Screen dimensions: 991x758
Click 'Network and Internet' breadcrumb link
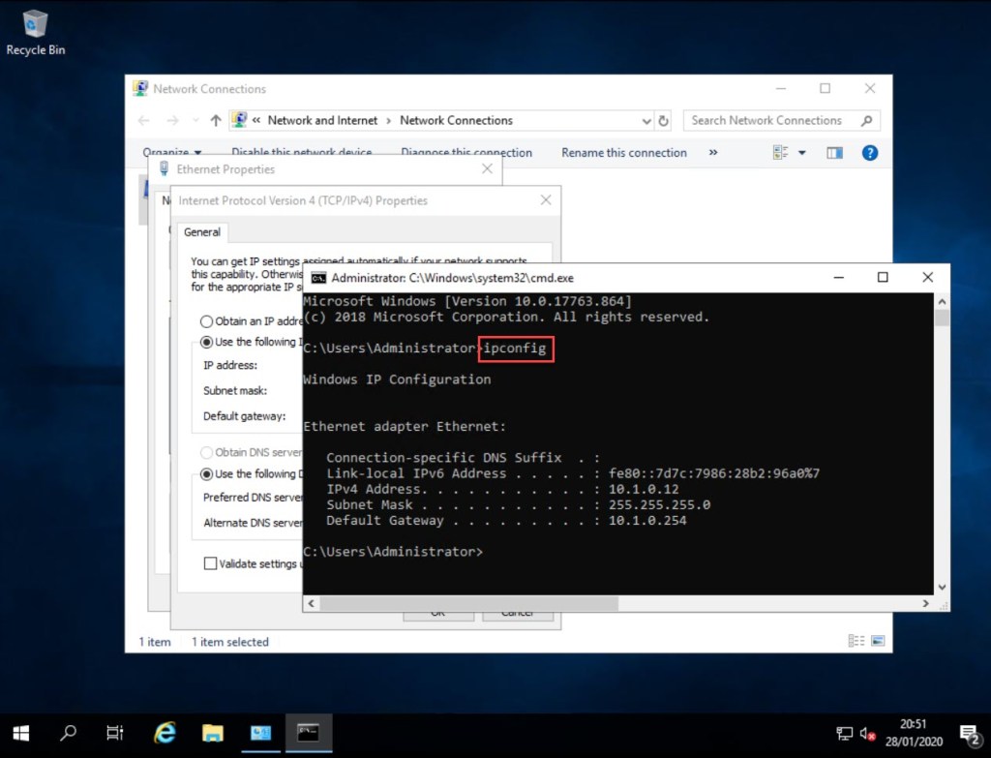[x=322, y=121]
